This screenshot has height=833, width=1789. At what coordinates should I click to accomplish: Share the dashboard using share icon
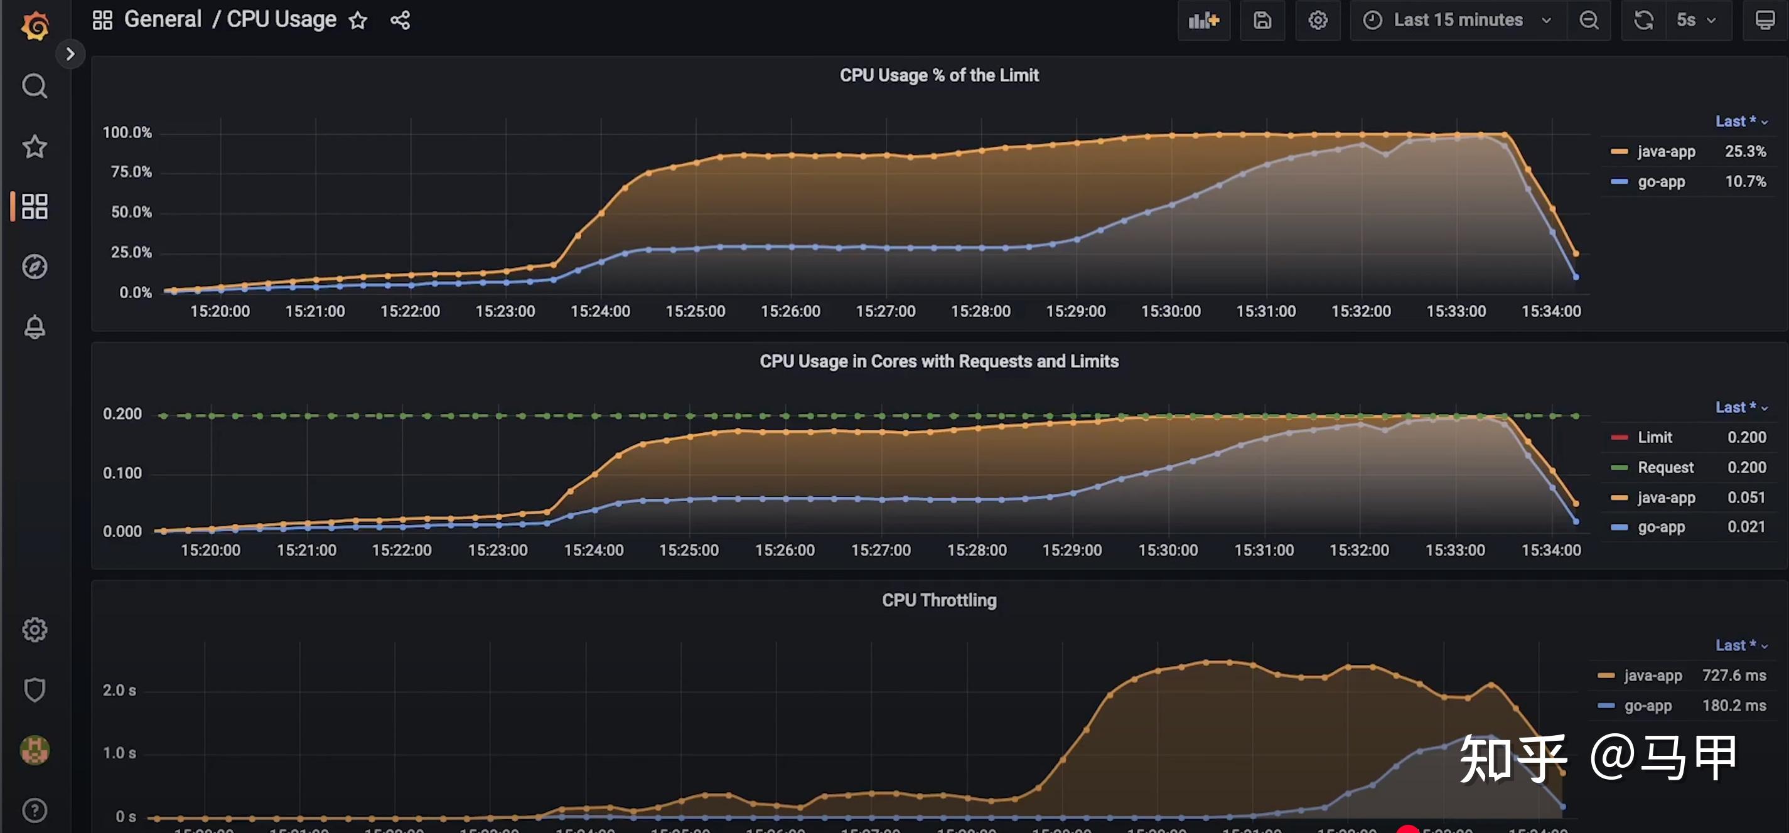click(400, 20)
